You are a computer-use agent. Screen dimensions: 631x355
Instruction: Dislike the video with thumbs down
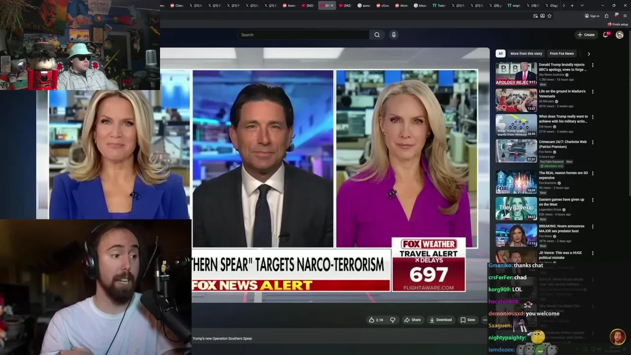coord(392,319)
